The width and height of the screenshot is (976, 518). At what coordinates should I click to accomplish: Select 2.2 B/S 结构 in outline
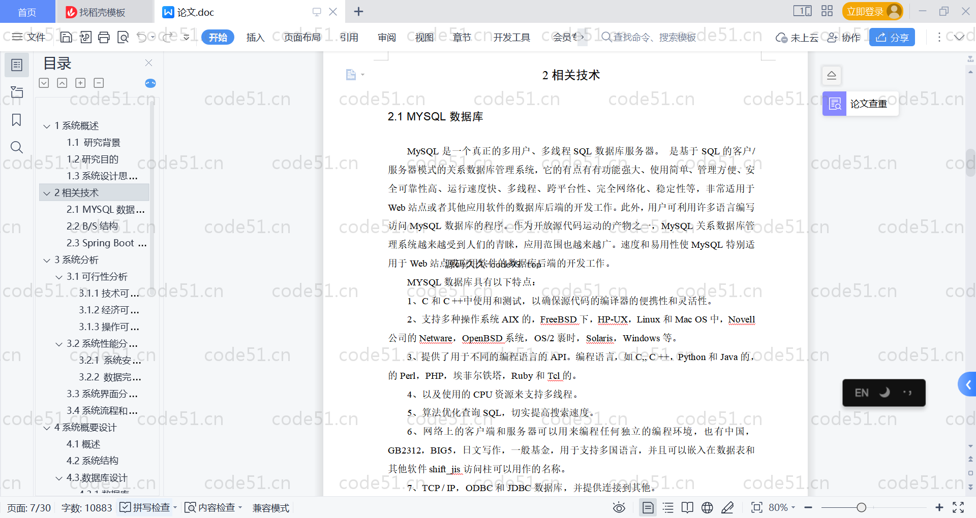tap(92, 226)
